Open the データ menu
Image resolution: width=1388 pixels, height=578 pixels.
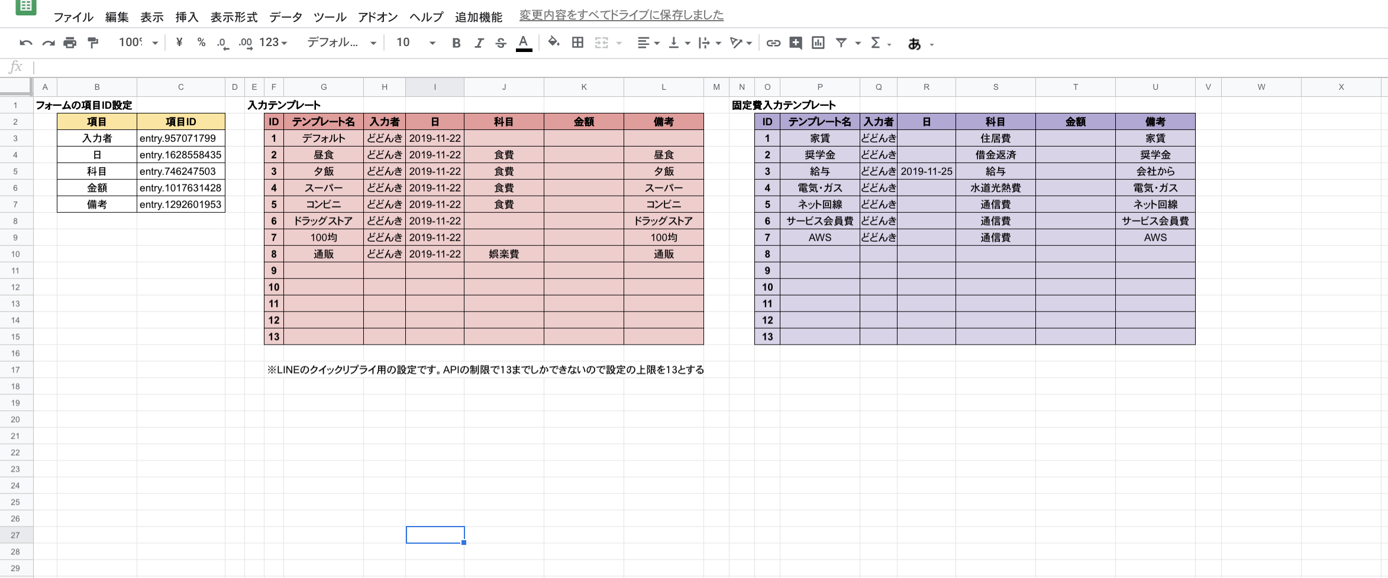tap(285, 17)
